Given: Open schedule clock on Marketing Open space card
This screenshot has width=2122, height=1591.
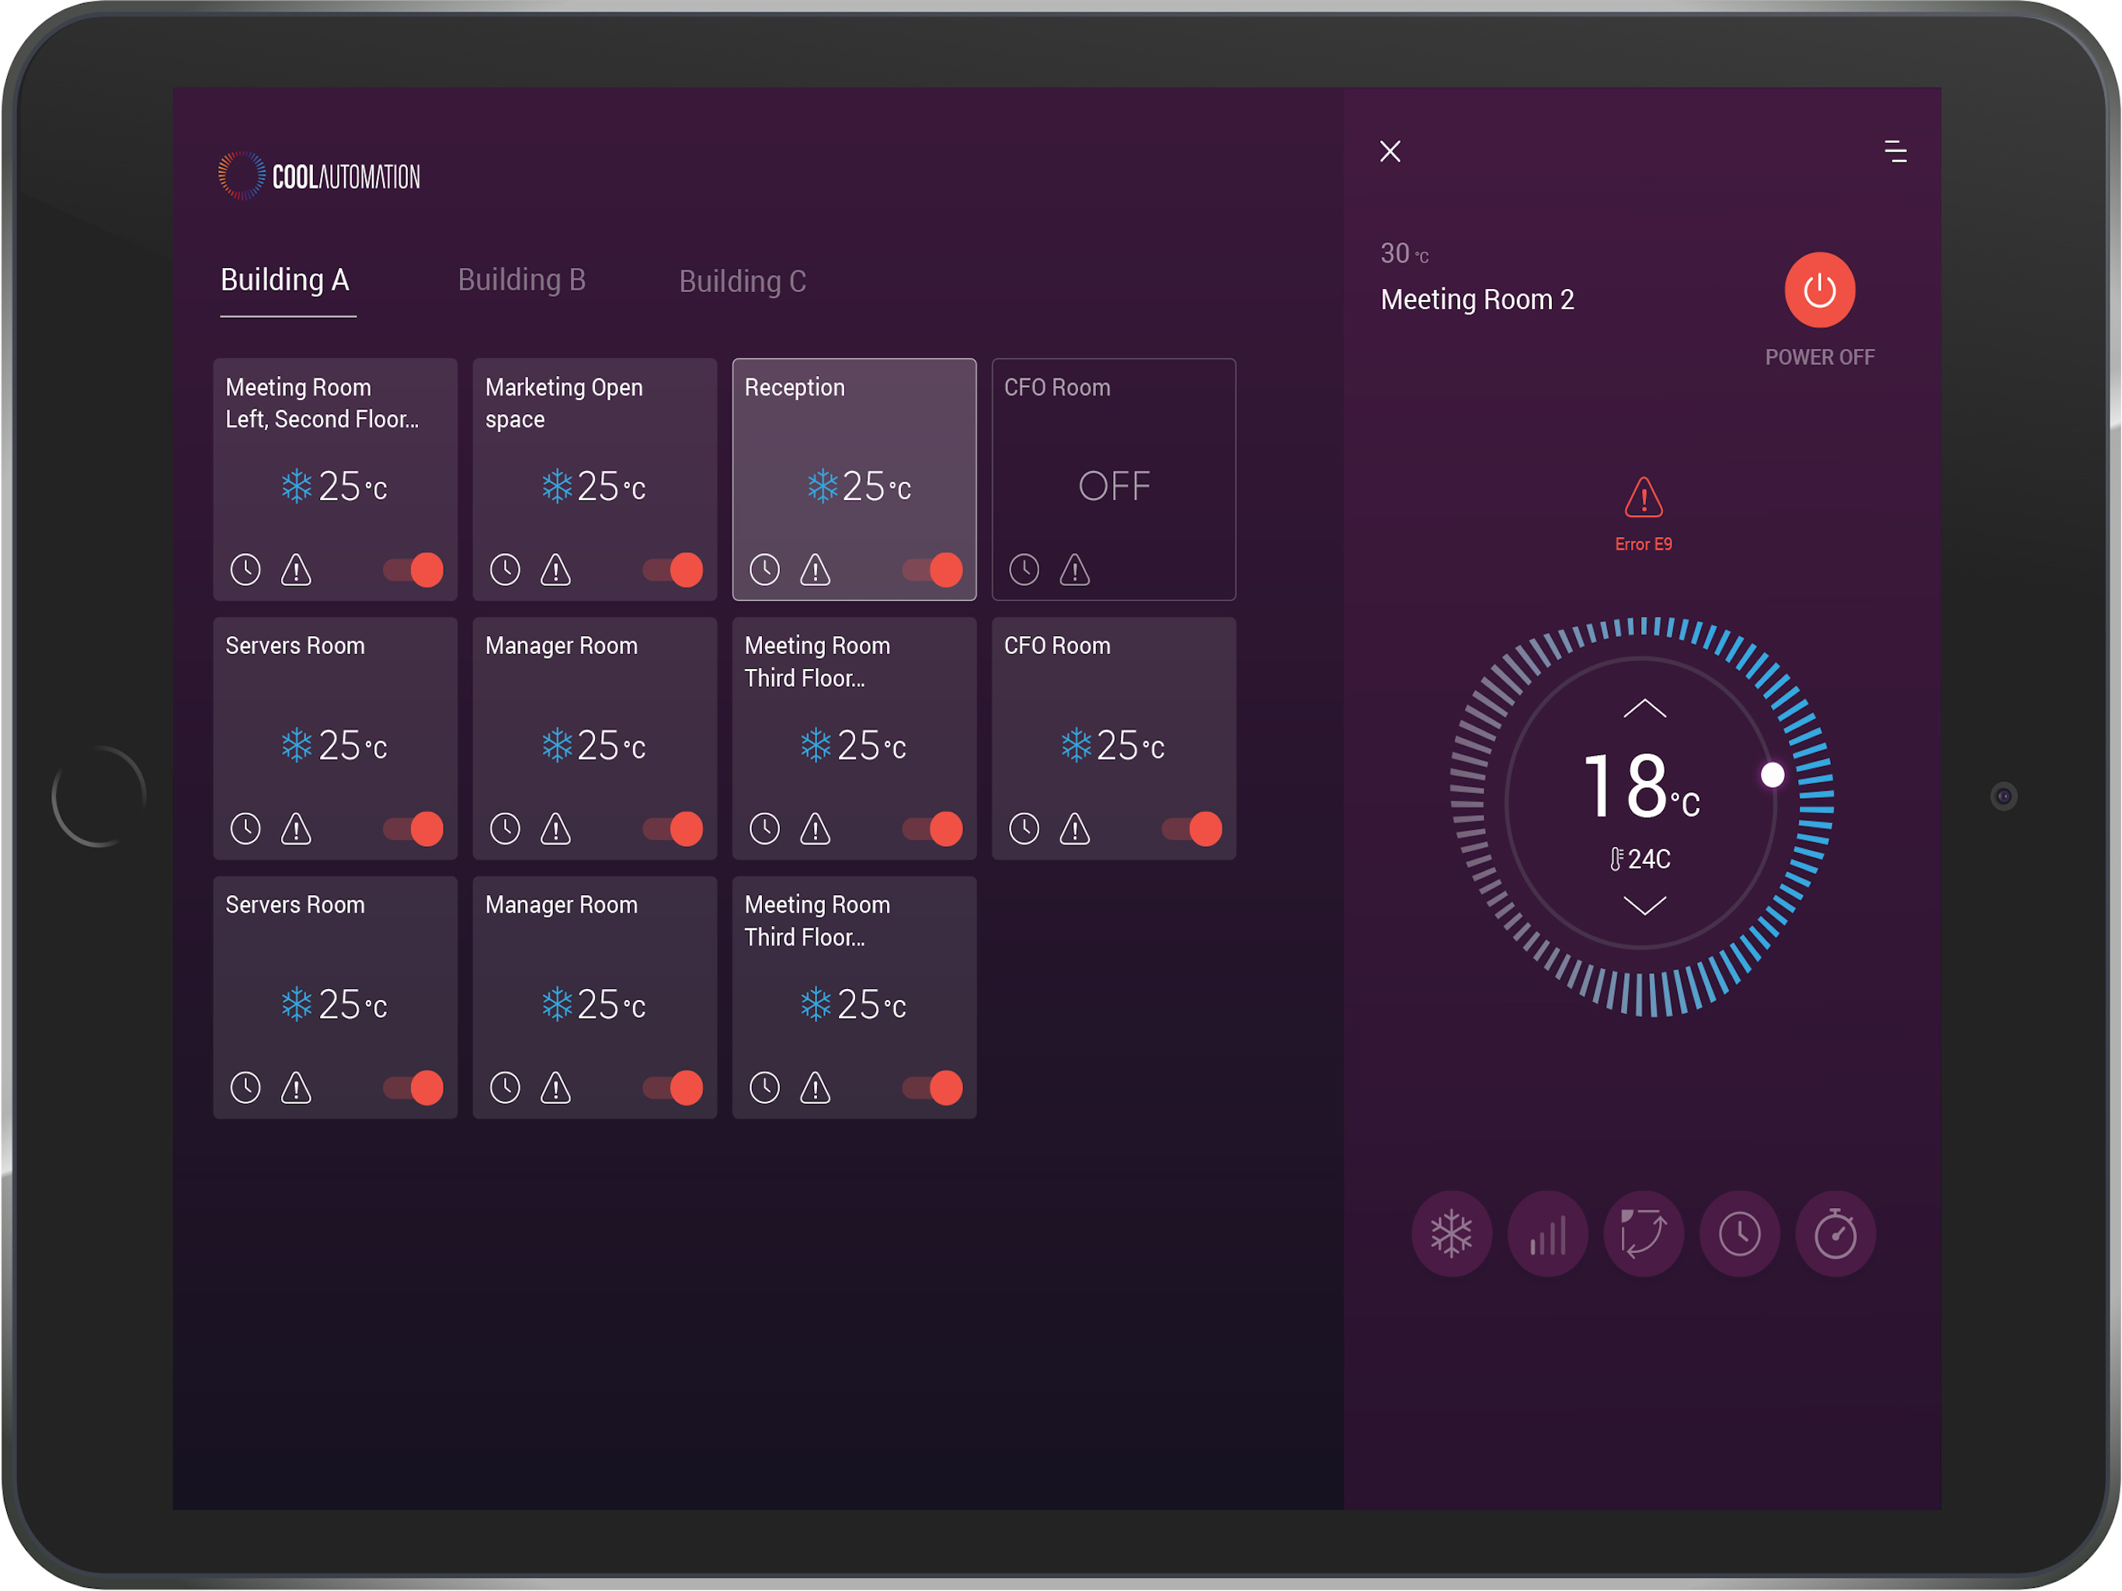Looking at the screenshot, I should click(506, 570).
